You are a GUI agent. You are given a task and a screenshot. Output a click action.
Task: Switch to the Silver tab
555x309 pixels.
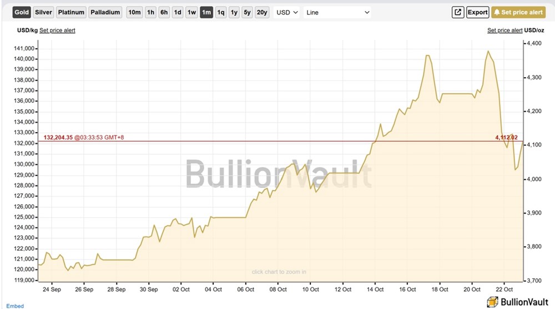click(x=43, y=12)
